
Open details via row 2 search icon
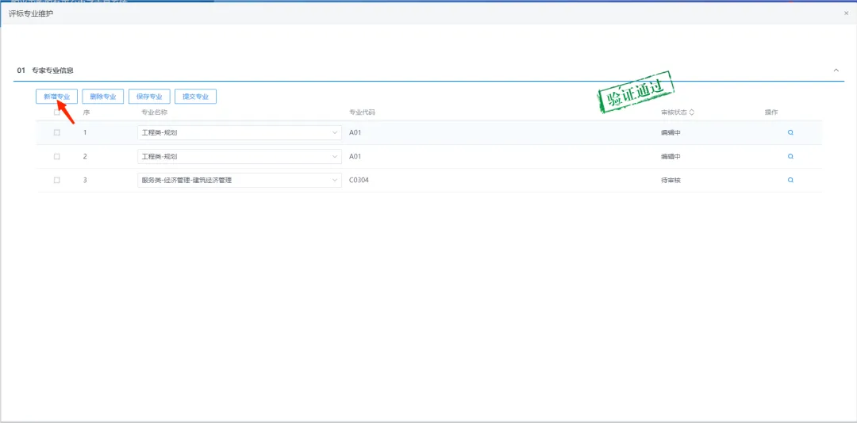(x=790, y=157)
